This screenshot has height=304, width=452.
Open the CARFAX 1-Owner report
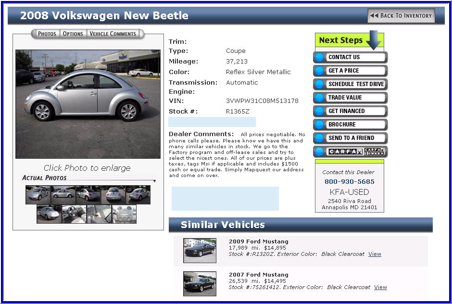[x=350, y=152]
